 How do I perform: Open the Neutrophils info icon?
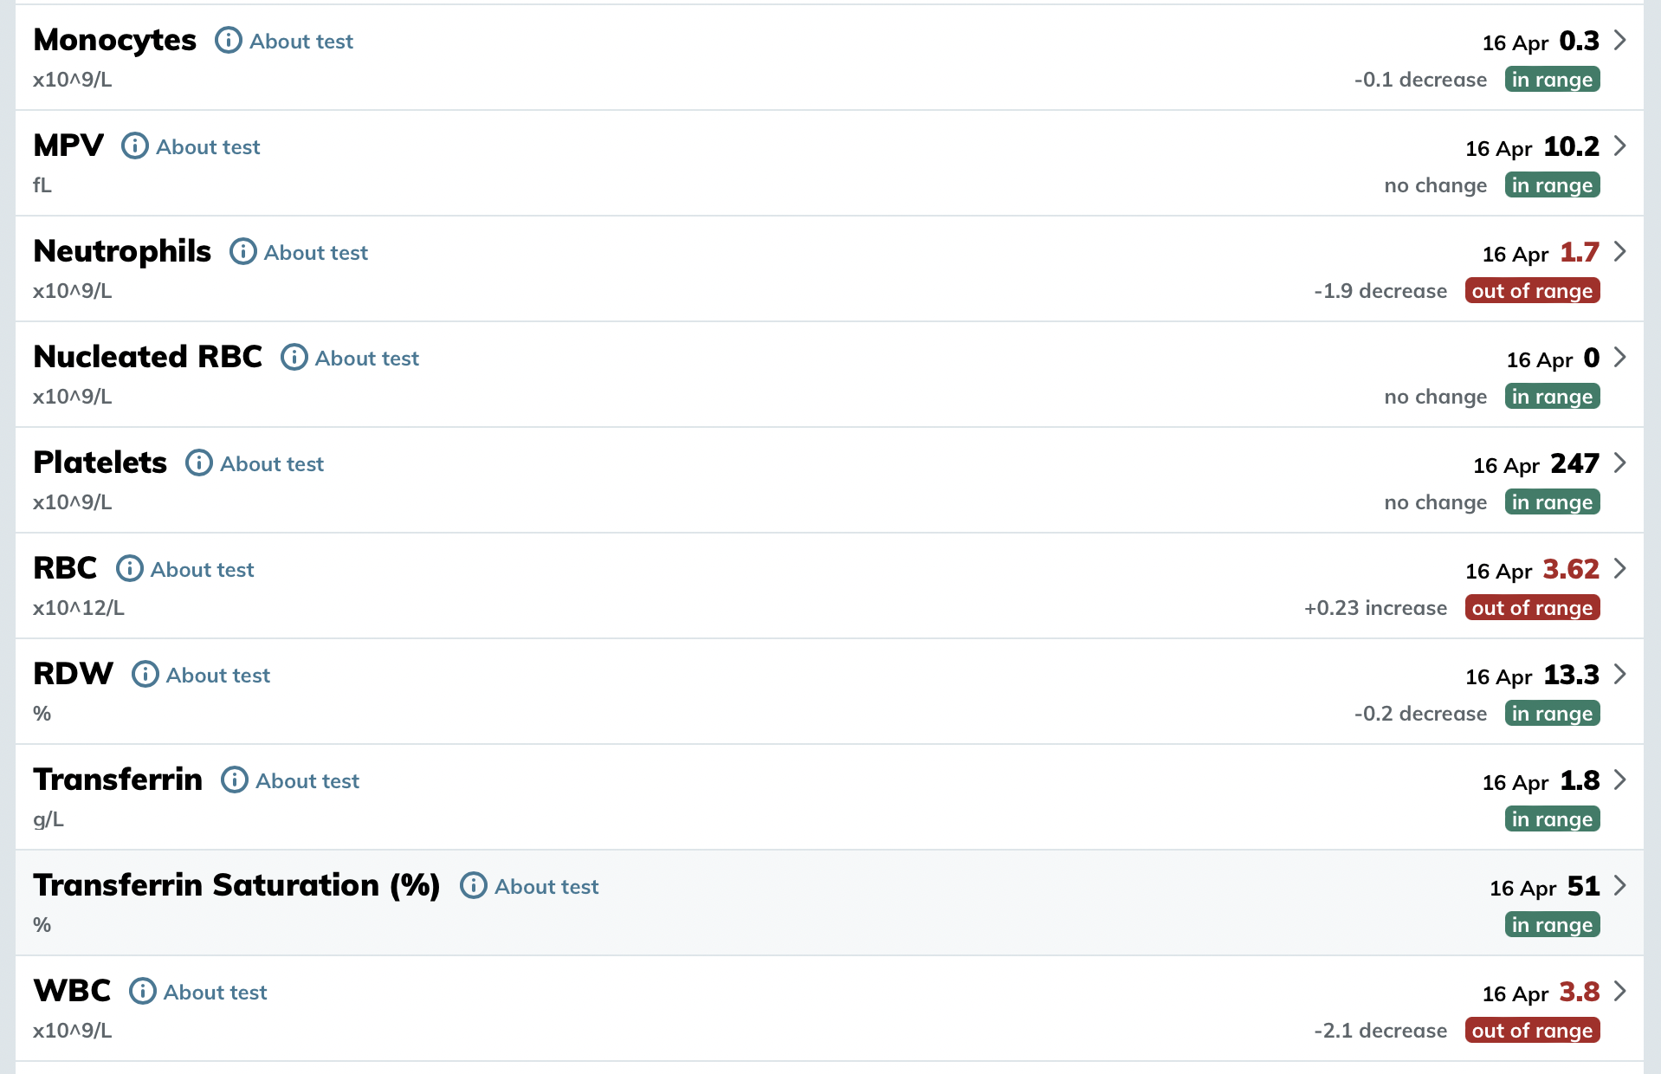click(x=242, y=252)
